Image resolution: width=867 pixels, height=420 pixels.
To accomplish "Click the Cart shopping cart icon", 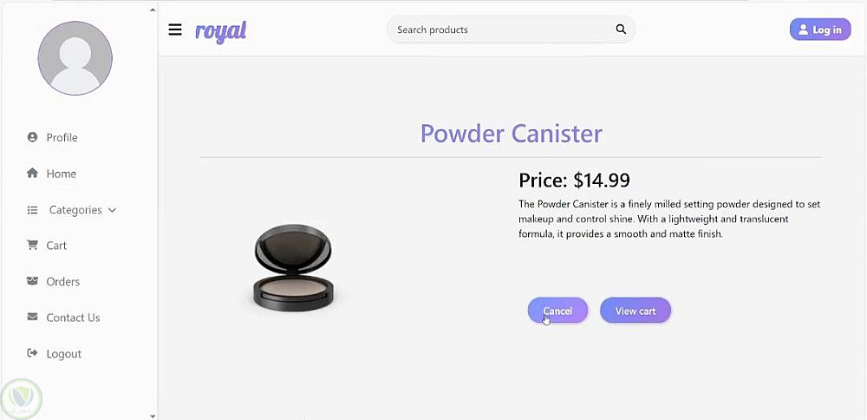I will click(x=32, y=245).
